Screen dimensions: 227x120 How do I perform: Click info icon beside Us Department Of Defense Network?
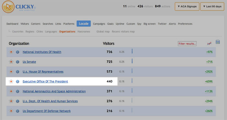pyautogui.click(x=18, y=111)
